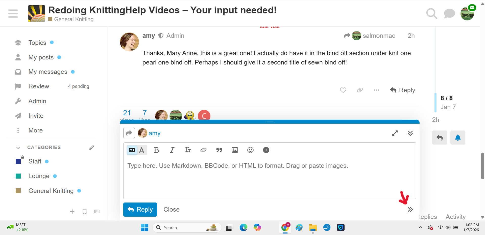Image resolution: width=485 pixels, height=235 pixels.
Task: Toggle composer fullscreen mode
Action: pyautogui.click(x=395, y=133)
